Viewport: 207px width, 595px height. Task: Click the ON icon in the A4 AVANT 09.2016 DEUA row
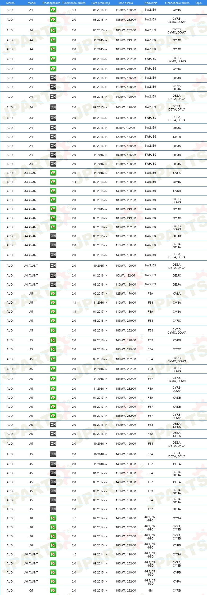pos(53,284)
